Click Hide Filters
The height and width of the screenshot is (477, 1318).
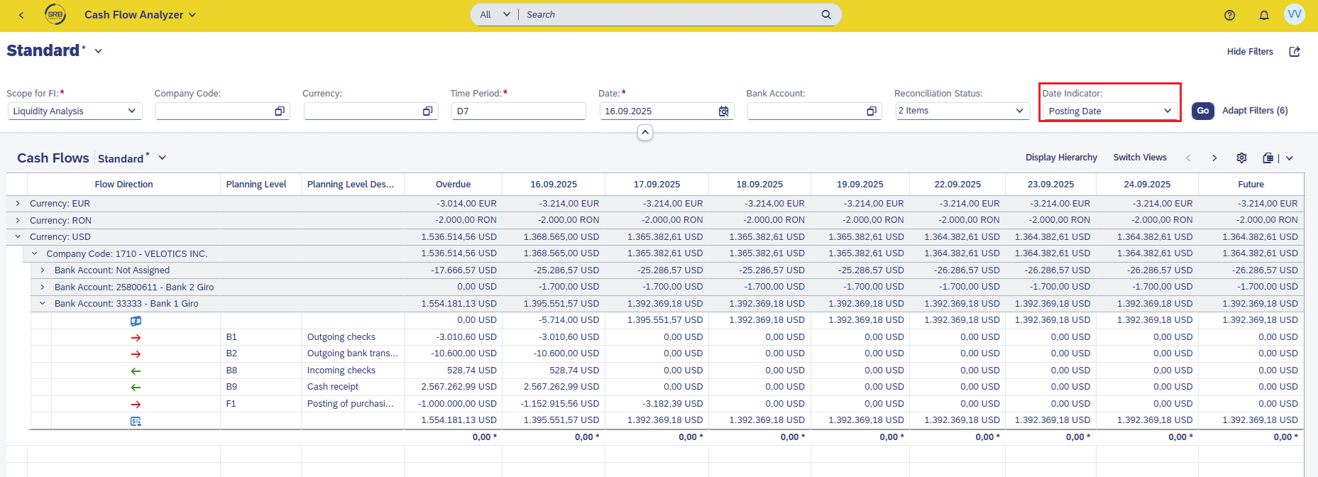click(1249, 52)
